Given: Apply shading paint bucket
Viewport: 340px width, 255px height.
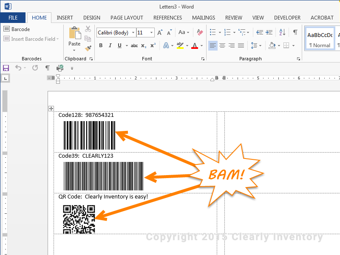Looking at the screenshot, I should tap(272, 45).
